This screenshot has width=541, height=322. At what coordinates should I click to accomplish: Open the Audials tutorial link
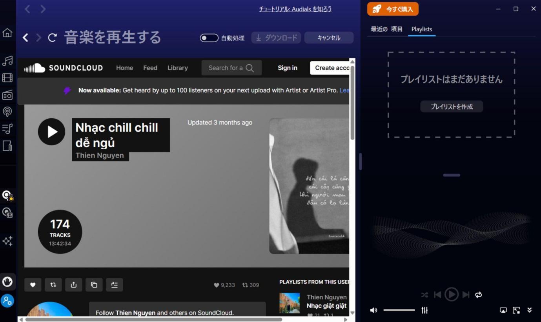295,9
